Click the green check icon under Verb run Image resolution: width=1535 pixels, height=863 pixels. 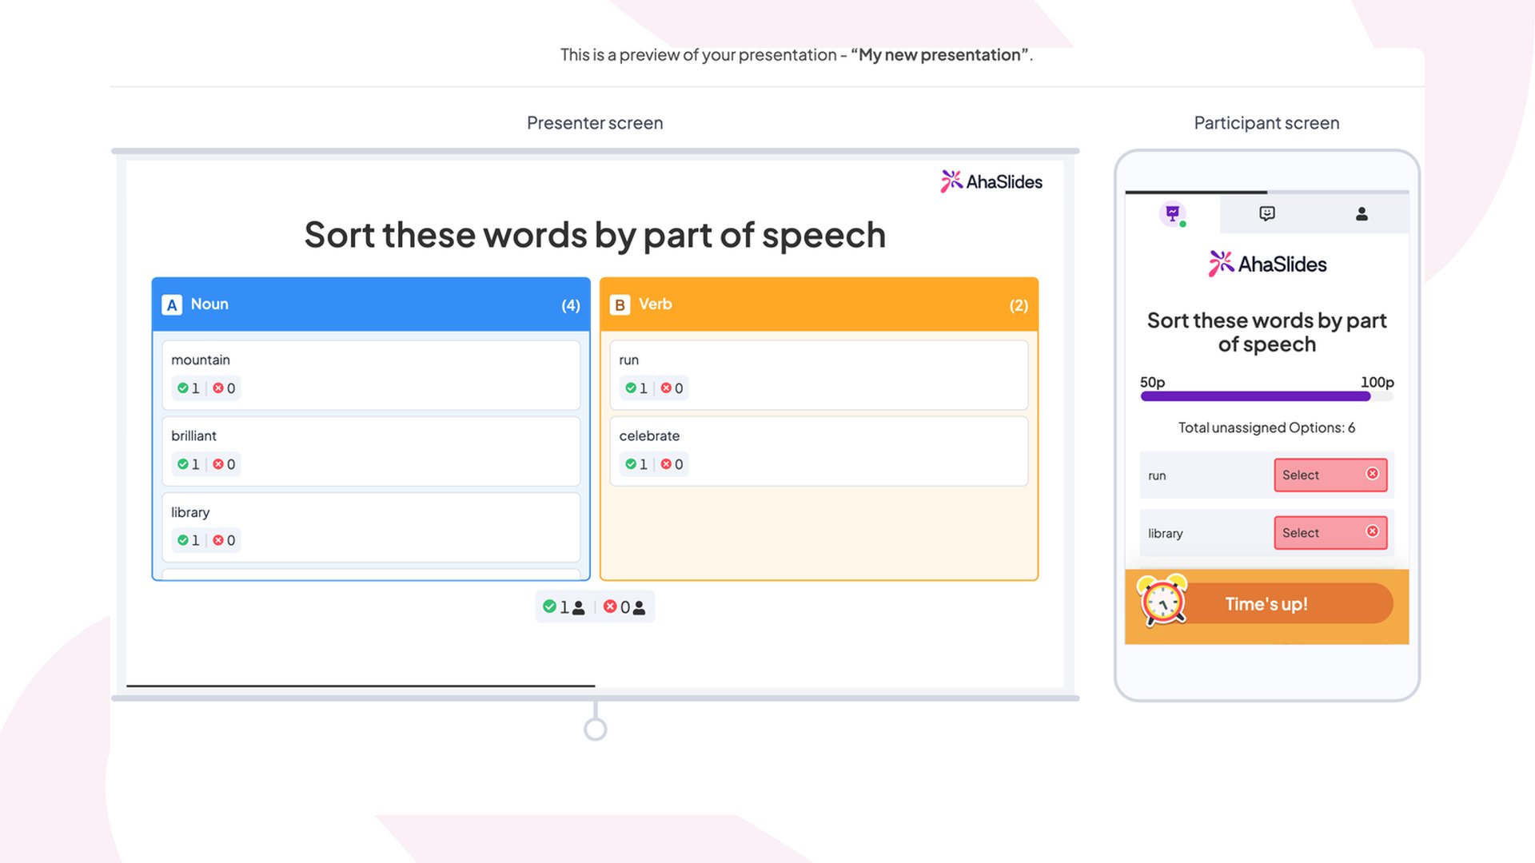(x=631, y=388)
